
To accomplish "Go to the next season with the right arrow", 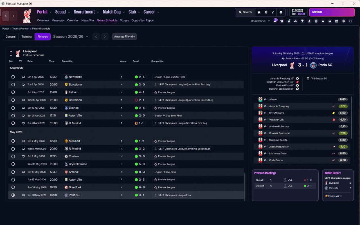I will tap(105, 37).
